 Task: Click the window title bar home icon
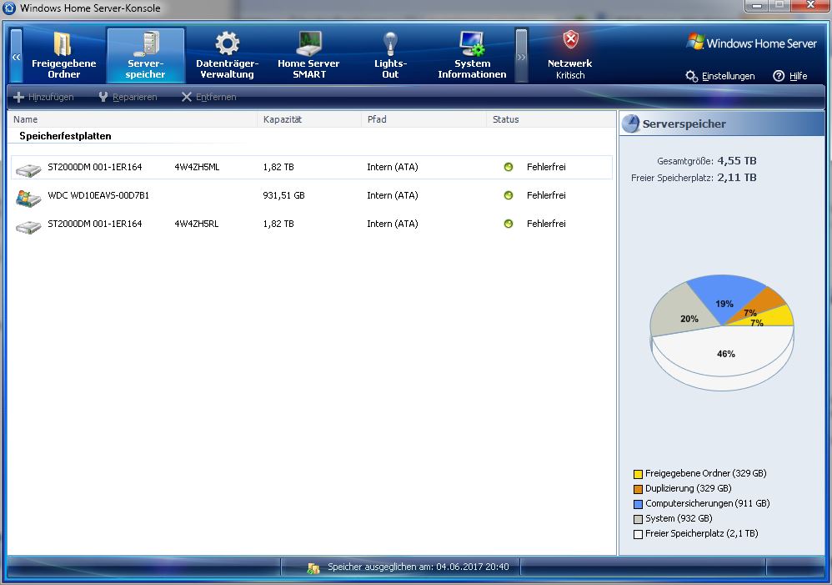pyautogui.click(x=9, y=8)
